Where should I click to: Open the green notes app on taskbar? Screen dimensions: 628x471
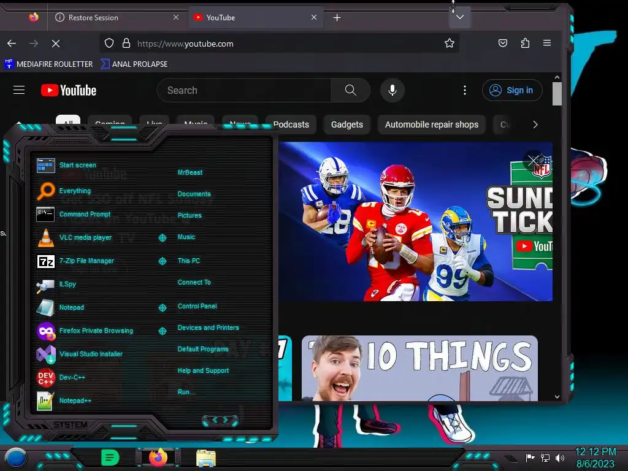click(x=110, y=458)
